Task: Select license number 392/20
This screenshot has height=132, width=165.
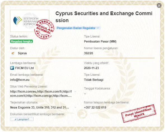Action: pyautogui.click(x=89, y=53)
